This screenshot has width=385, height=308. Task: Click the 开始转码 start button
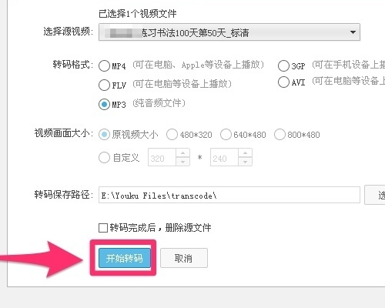pyautogui.click(x=125, y=258)
